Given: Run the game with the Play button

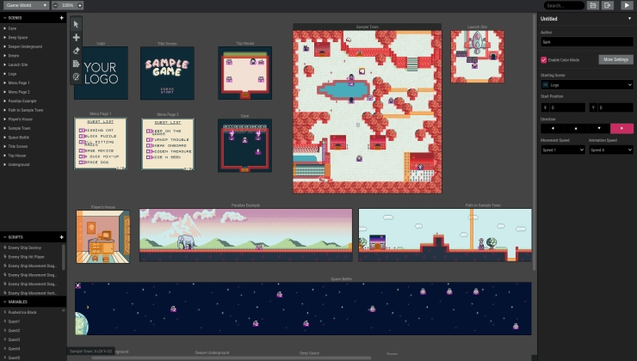Looking at the screenshot, I should pos(627,5).
